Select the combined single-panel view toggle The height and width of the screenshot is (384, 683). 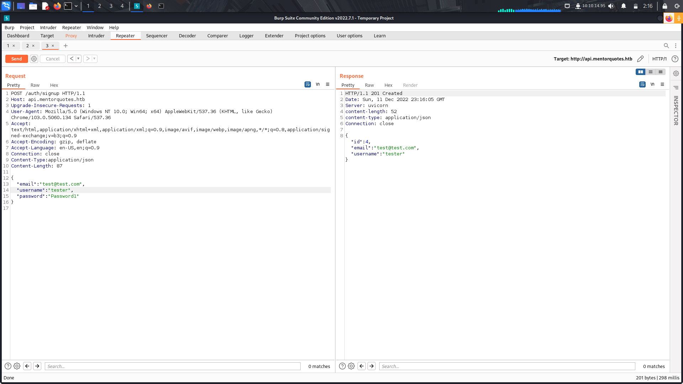[660, 72]
